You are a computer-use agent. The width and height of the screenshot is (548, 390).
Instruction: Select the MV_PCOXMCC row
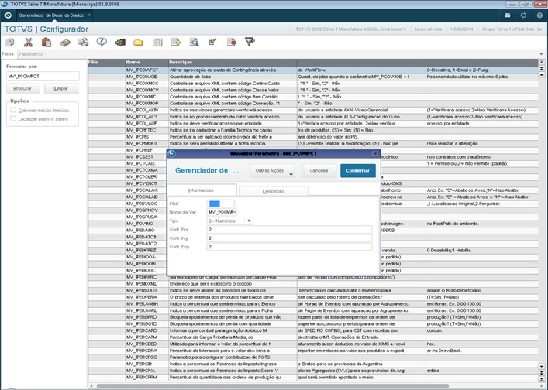(x=313, y=84)
